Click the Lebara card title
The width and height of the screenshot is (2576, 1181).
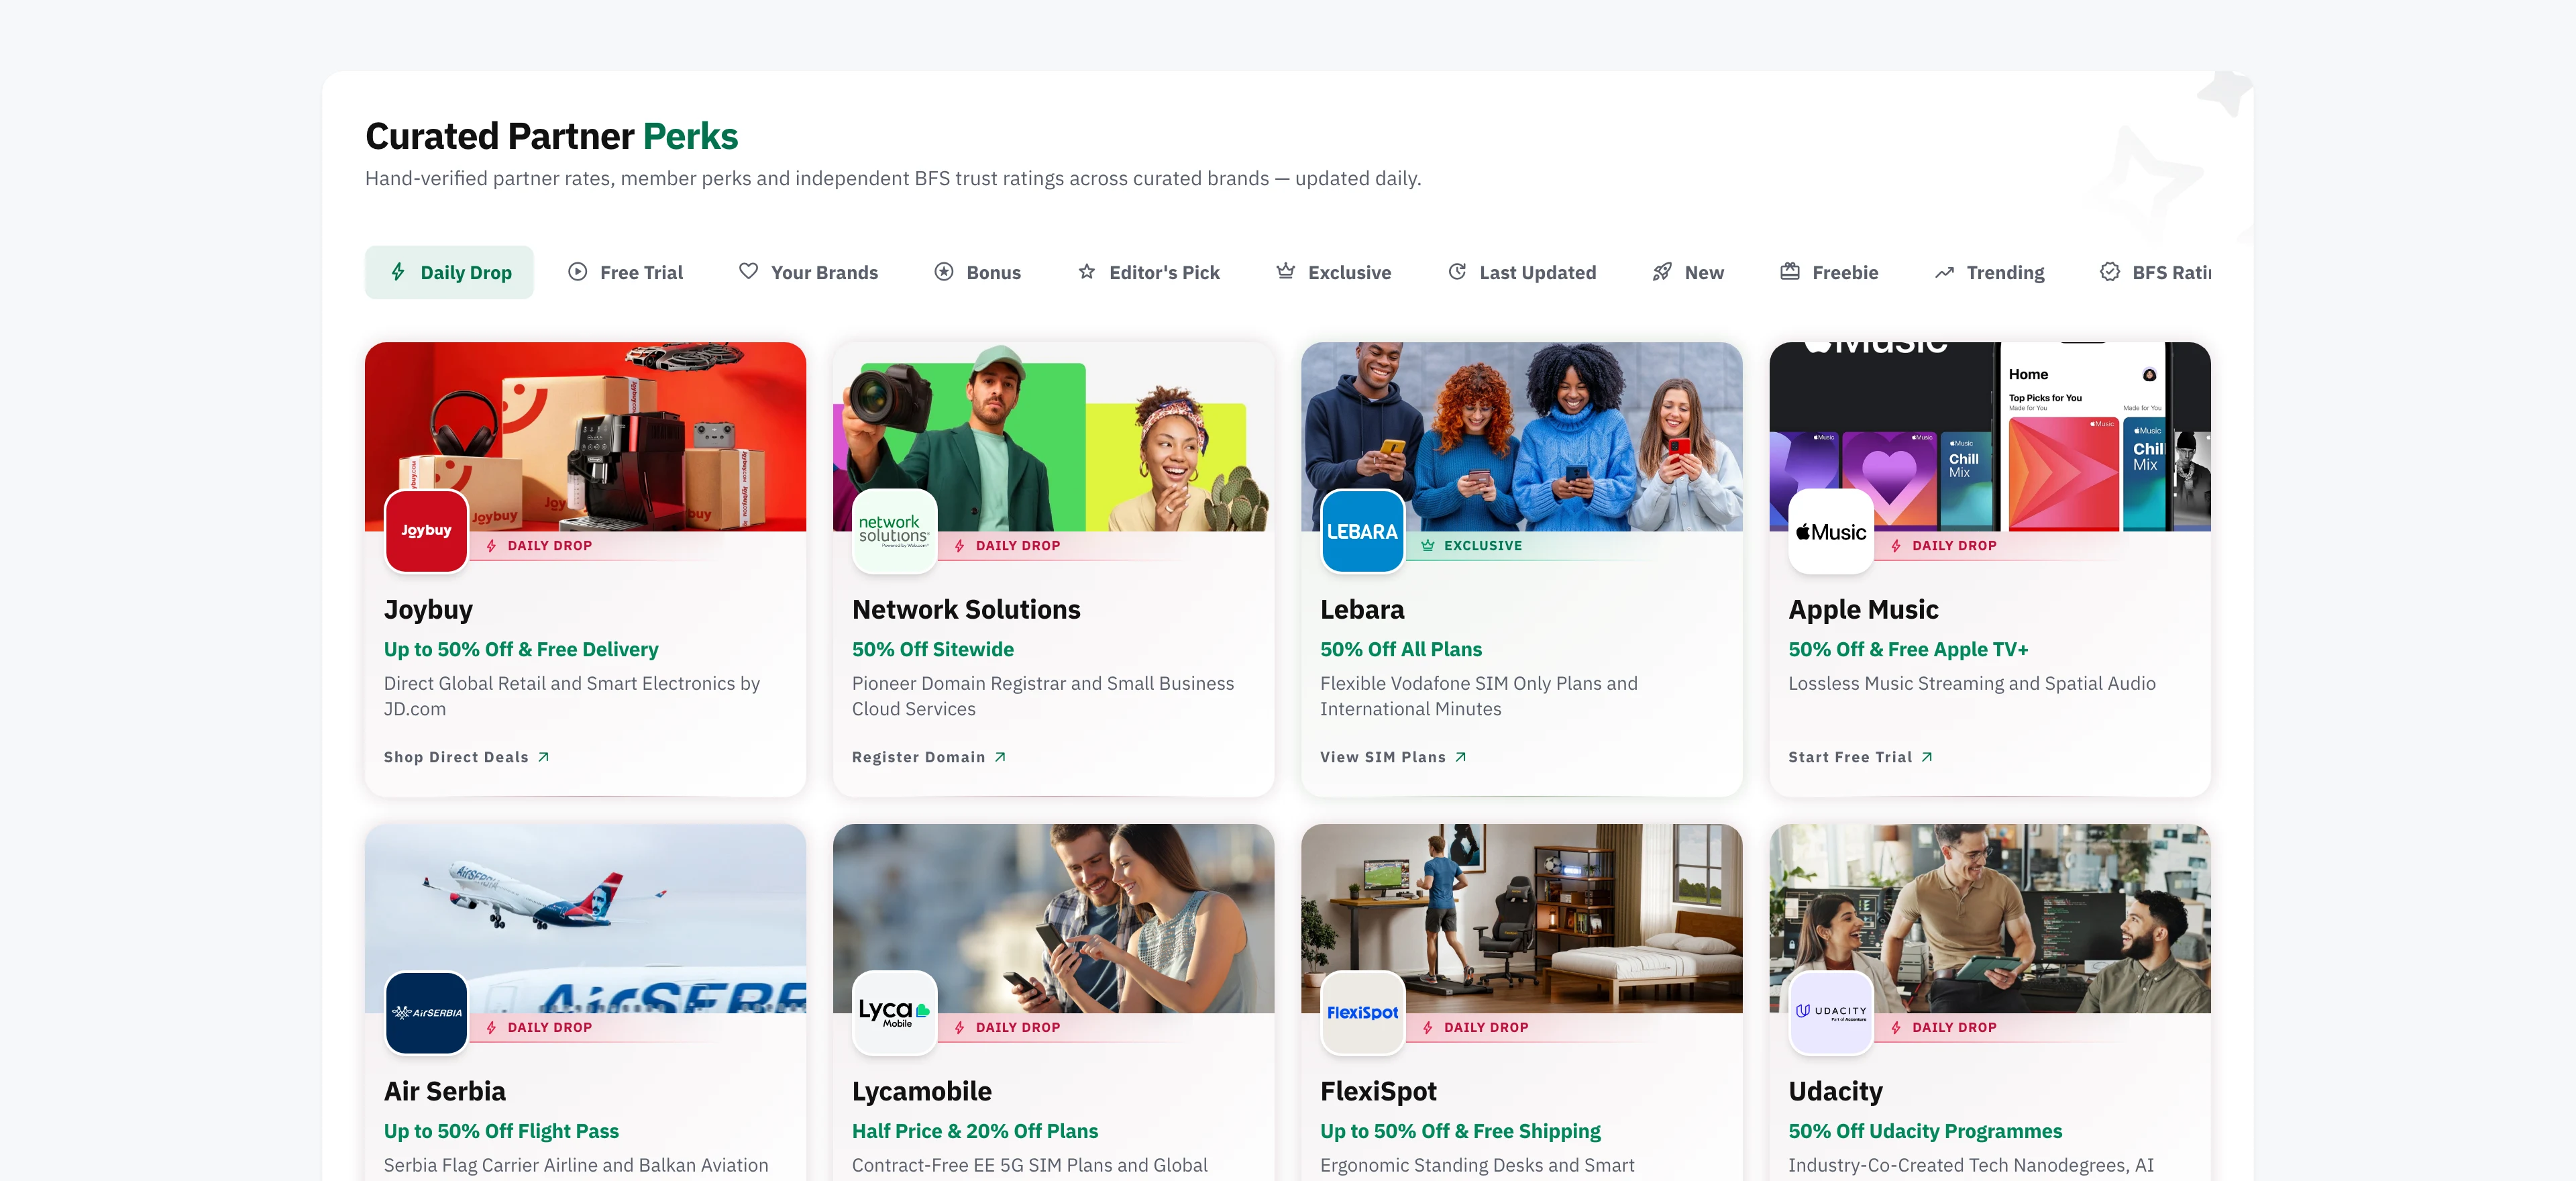coord(1361,609)
